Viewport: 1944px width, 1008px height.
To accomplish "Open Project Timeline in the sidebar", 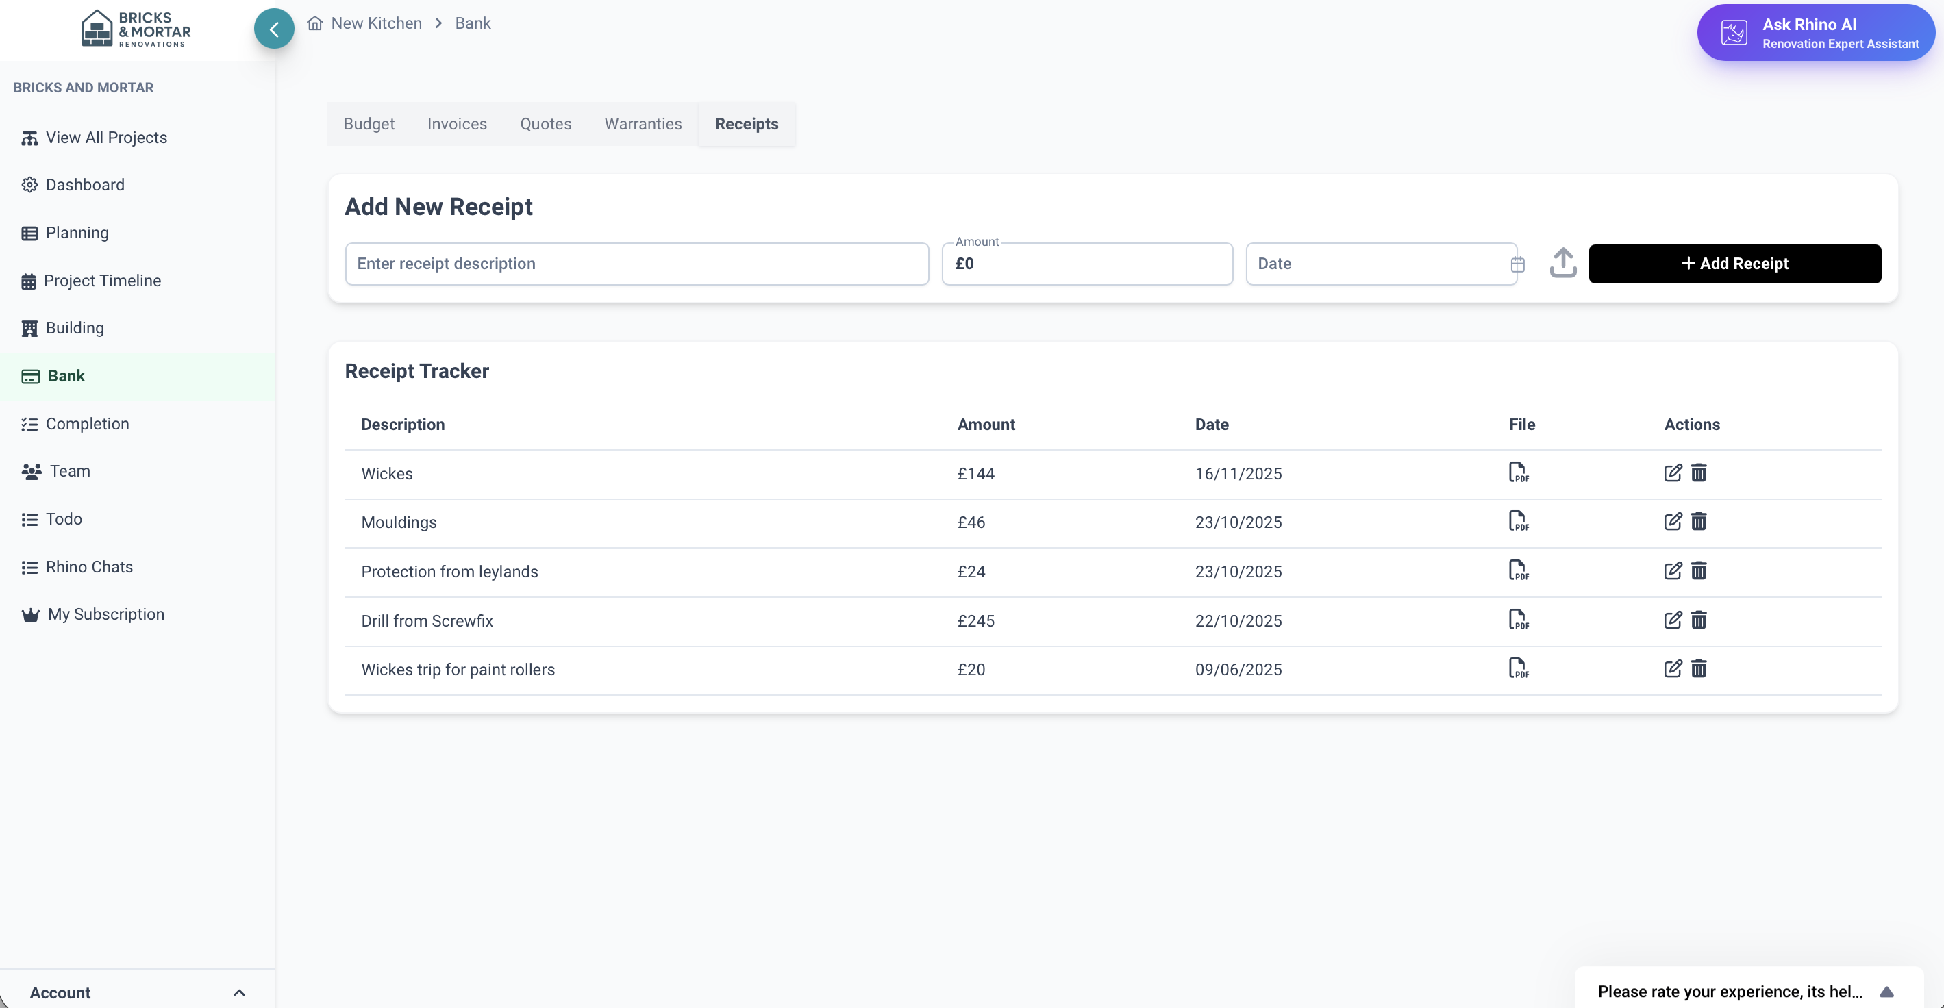I will pos(103,281).
